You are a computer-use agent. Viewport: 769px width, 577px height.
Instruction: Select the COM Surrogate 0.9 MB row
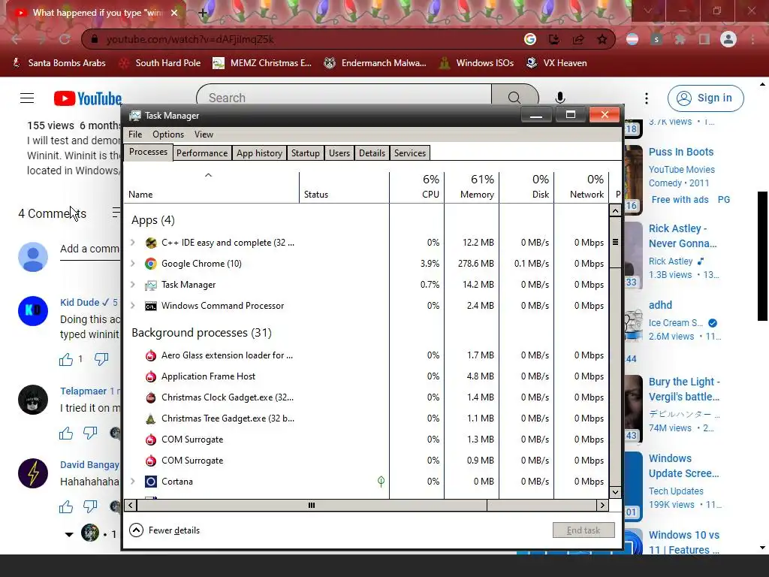click(366, 461)
